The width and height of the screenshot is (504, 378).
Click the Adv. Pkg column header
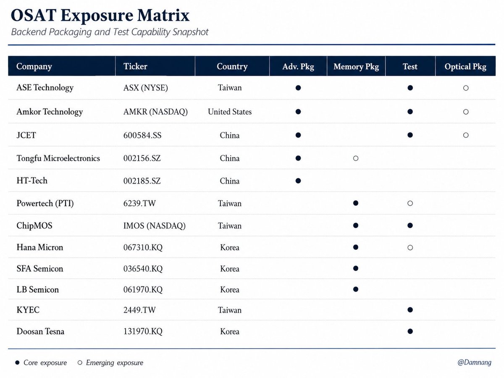point(298,66)
